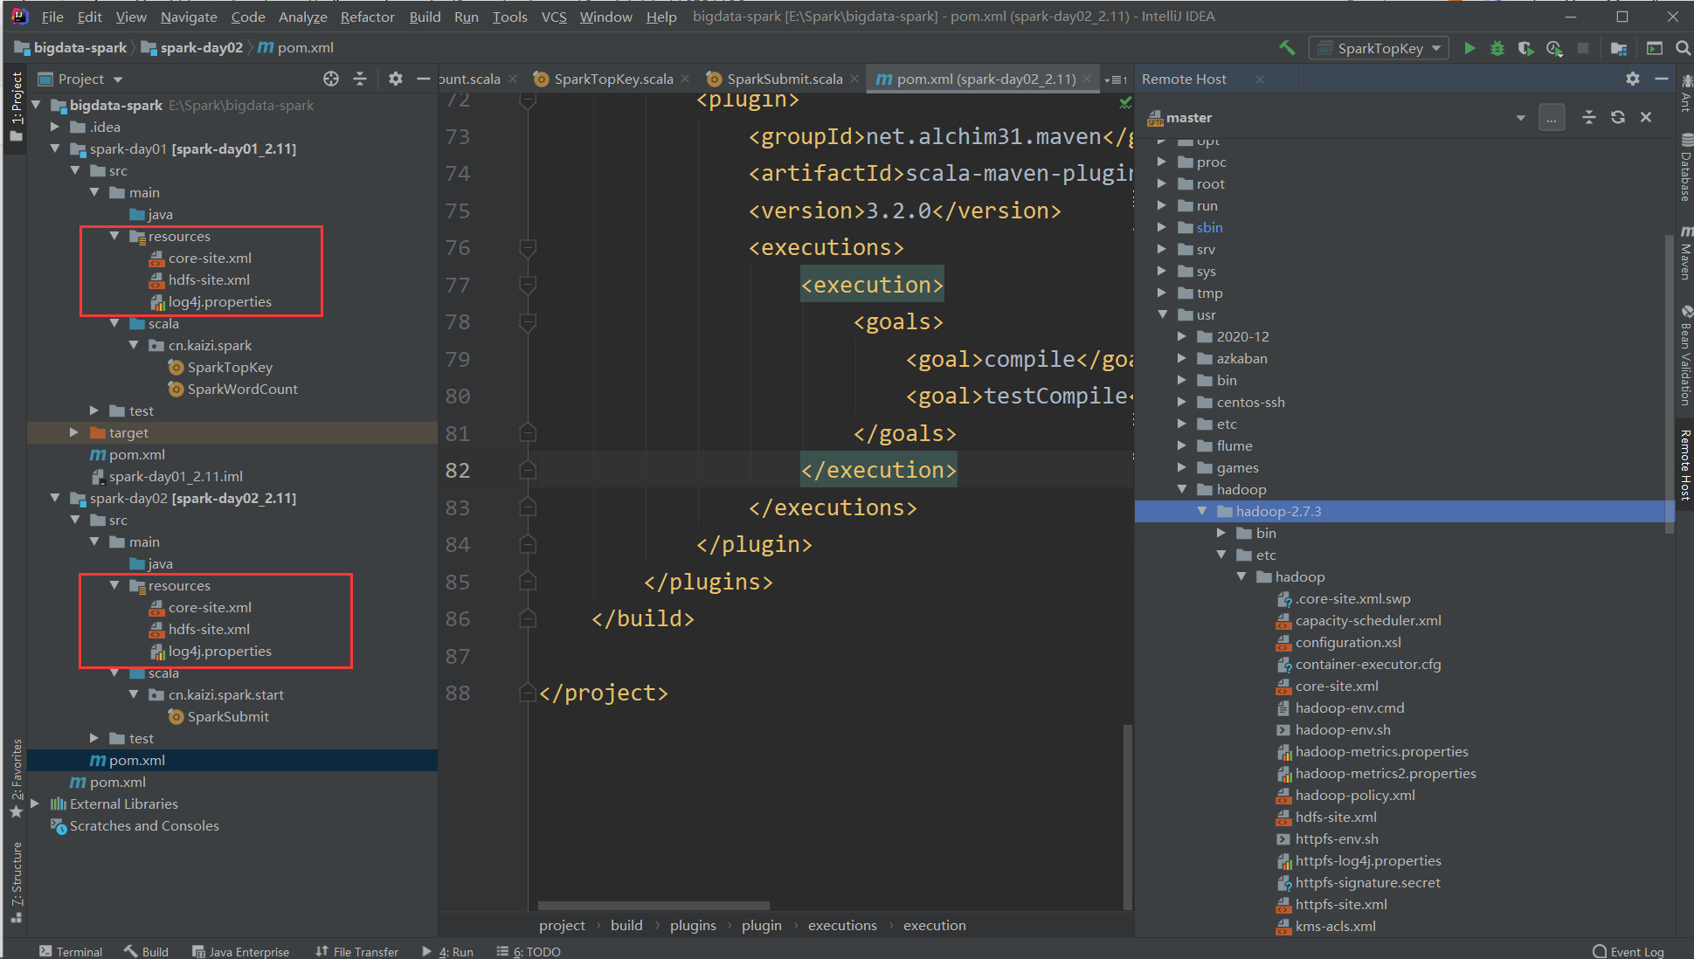Collapse the hadoop-2.7.3 remote folder
1694x959 pixels.
pos(1202,511)
